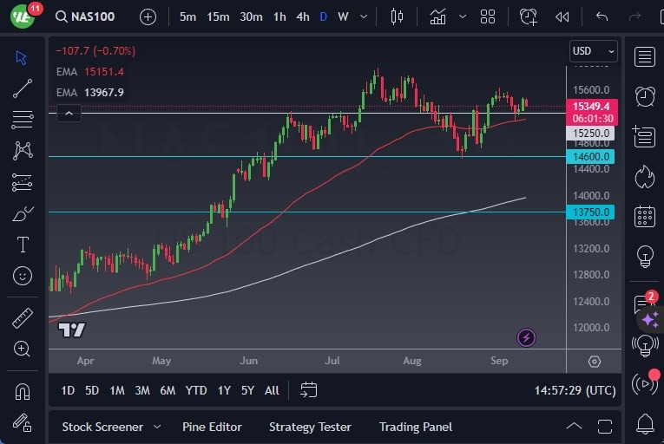Open the USD currency dropdown
This screenshot has width=664, height=444.
(594, 51)
